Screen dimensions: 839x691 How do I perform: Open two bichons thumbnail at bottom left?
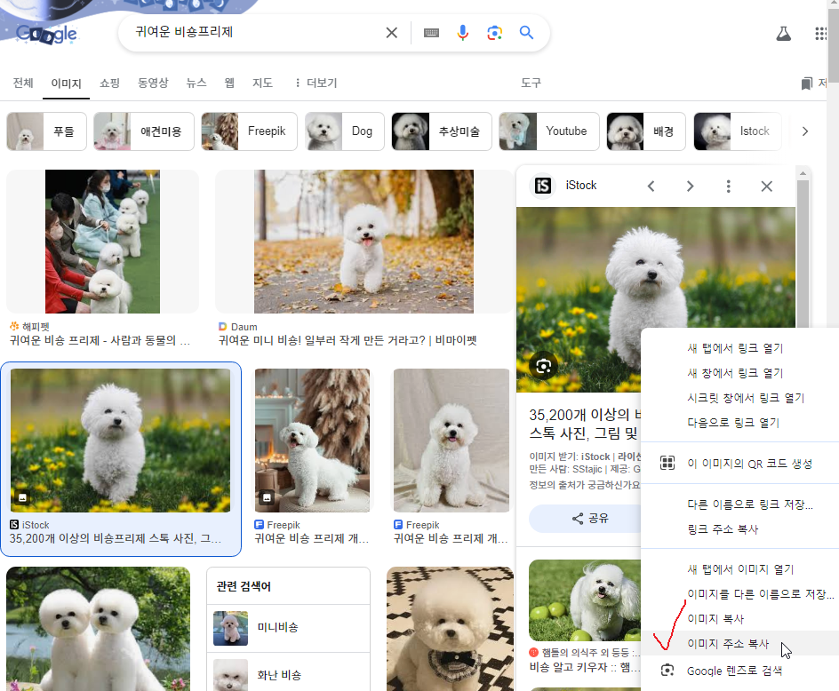[x=98, y=629]
